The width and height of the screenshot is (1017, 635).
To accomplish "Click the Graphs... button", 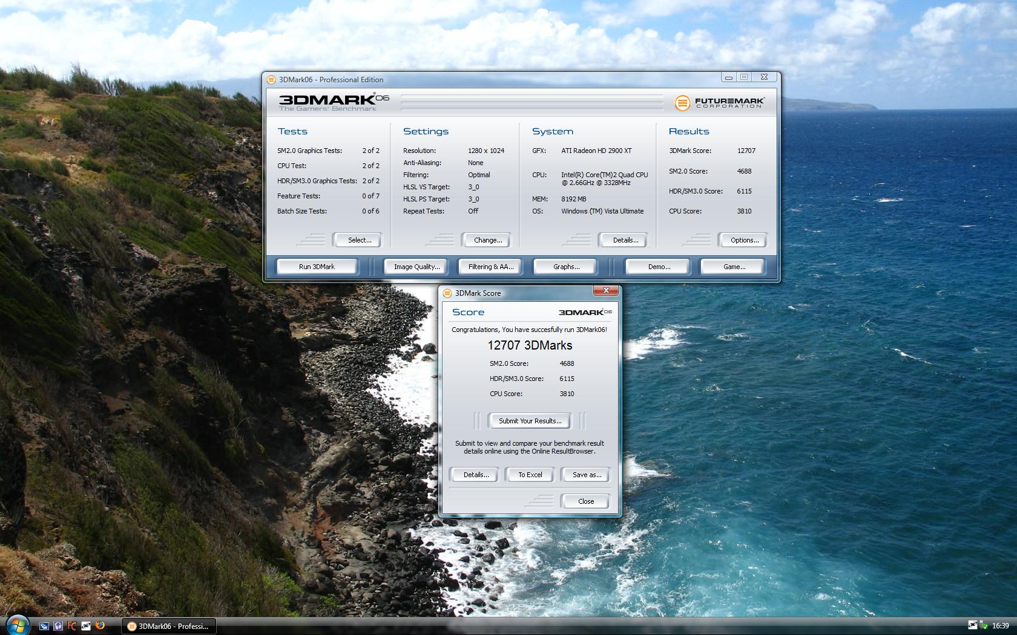I will pos(566,267).
